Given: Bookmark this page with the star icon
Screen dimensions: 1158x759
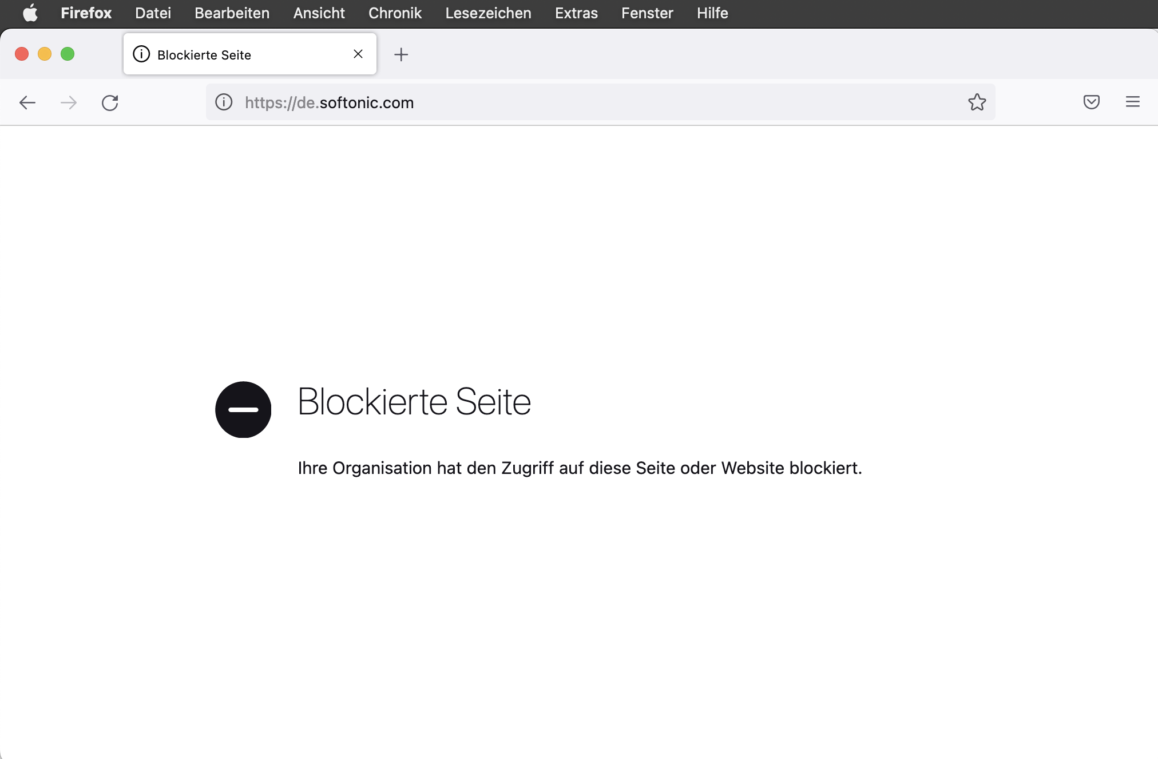Looking at the screenshot, I should click(x=977, y=102).
